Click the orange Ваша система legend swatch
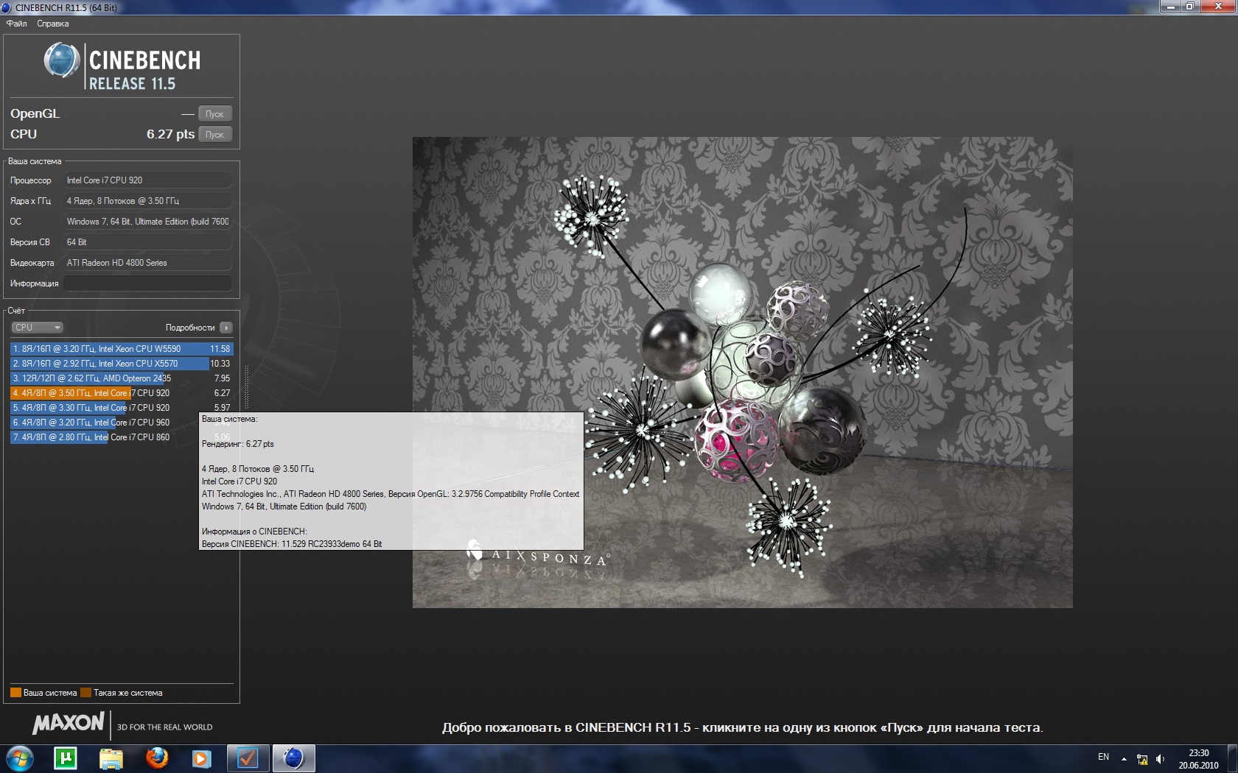Image resolution: width=1238 pixels, height=773 pixels. (15, 693)
